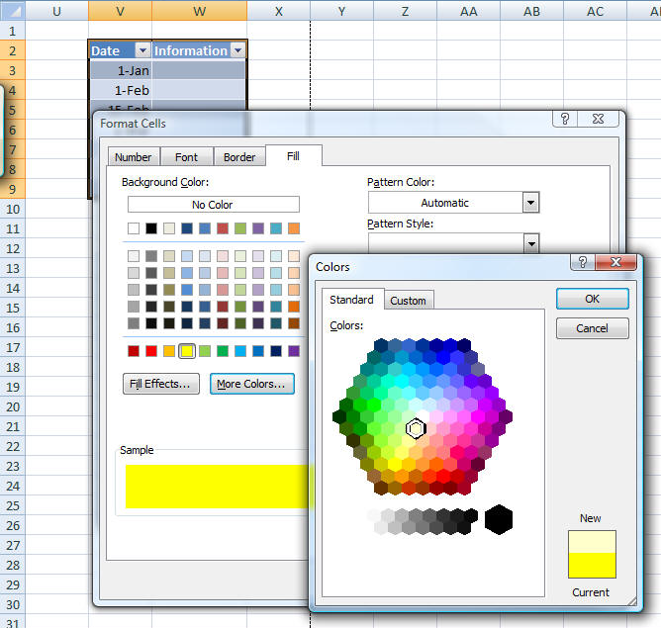Click the Help question mark in Format Cells
This screenshot has height=628, width=661.
pos(565,119)
